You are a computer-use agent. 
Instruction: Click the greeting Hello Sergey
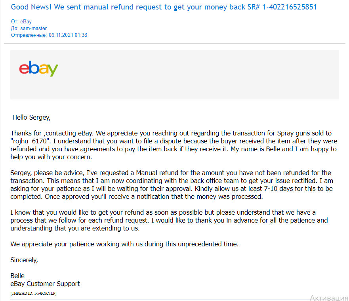tap(31, 117)
